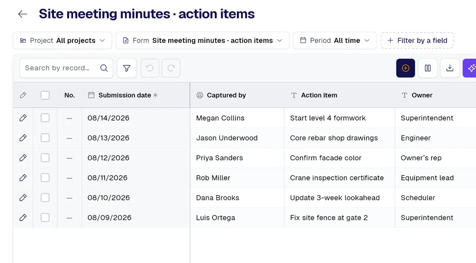476x263 pixels.
Task: Click the search magnifier icon
Action: (x=104, y=68)
